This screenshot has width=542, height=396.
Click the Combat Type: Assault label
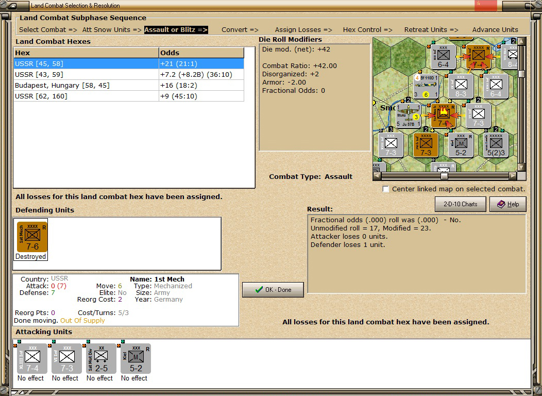(x=311, y=176)
